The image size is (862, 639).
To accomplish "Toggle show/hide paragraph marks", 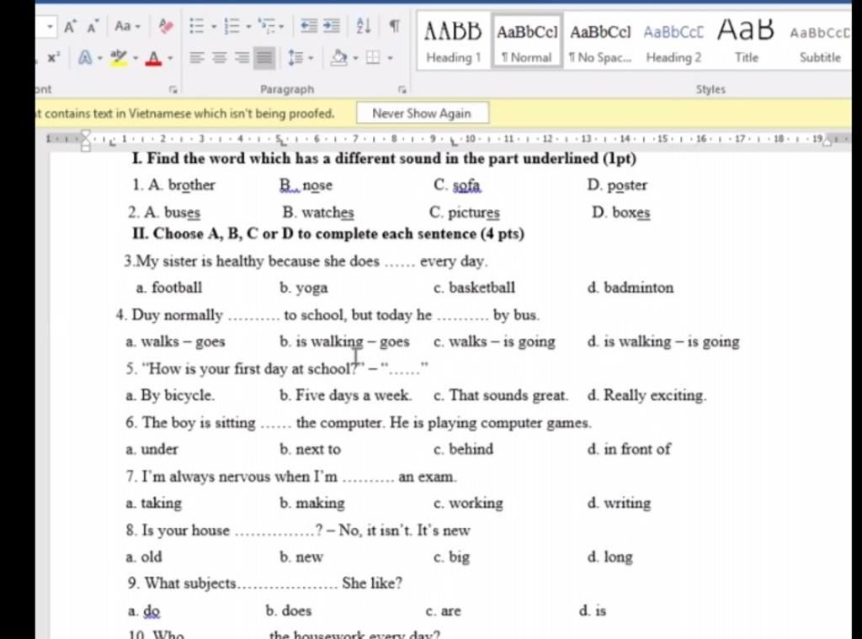I will point(394,26).
